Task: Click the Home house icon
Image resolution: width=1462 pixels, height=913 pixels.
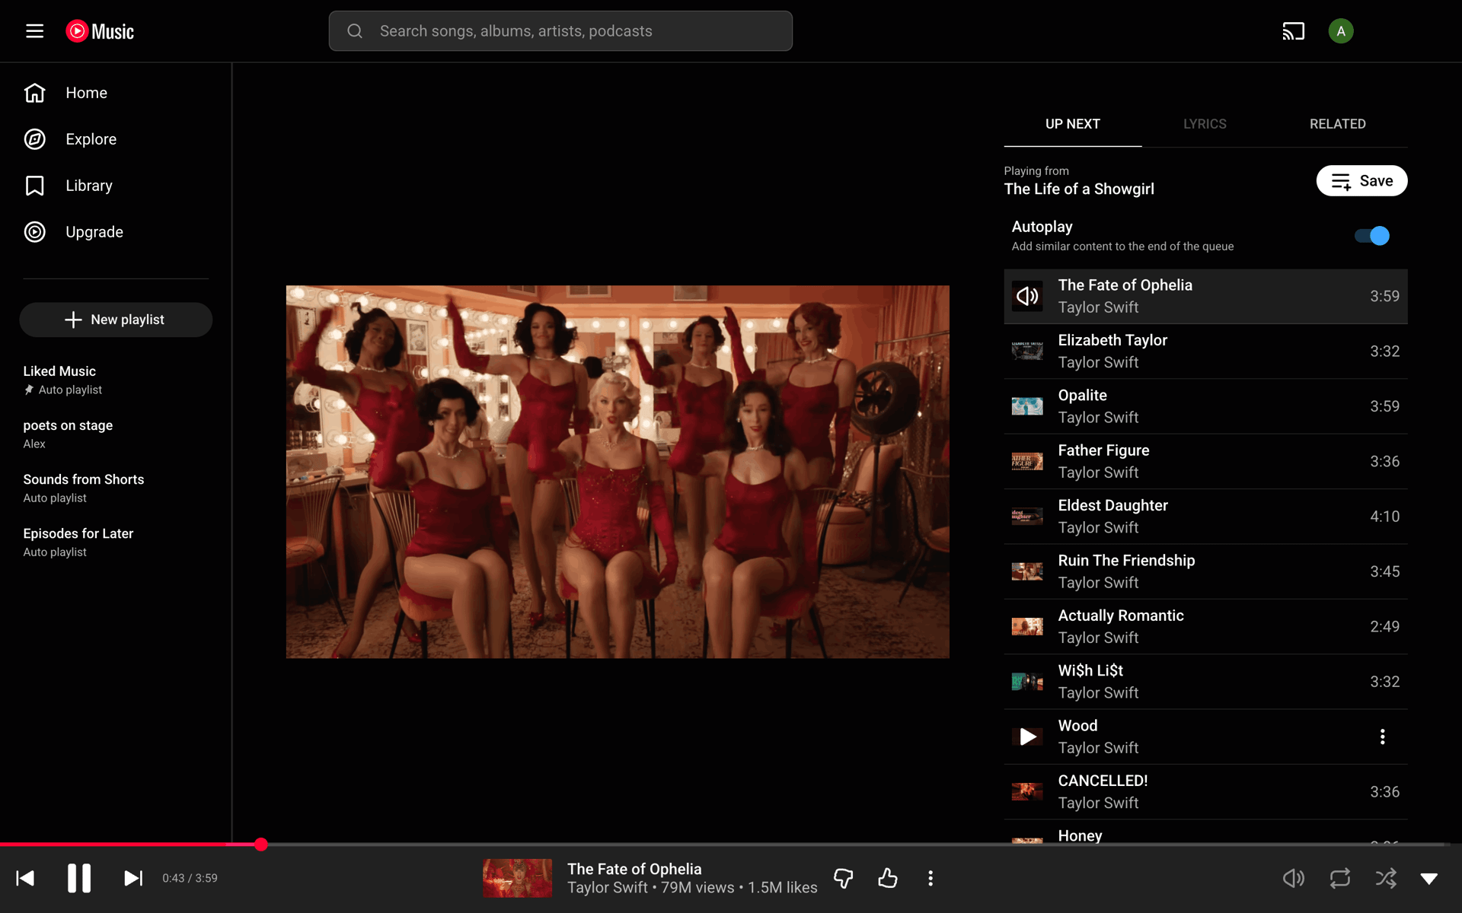Action: (35, 93)
